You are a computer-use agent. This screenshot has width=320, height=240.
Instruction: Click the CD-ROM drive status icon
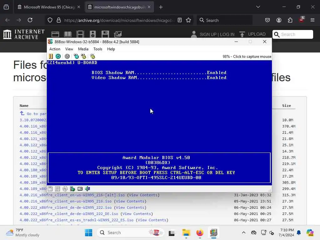click(65, 189)
